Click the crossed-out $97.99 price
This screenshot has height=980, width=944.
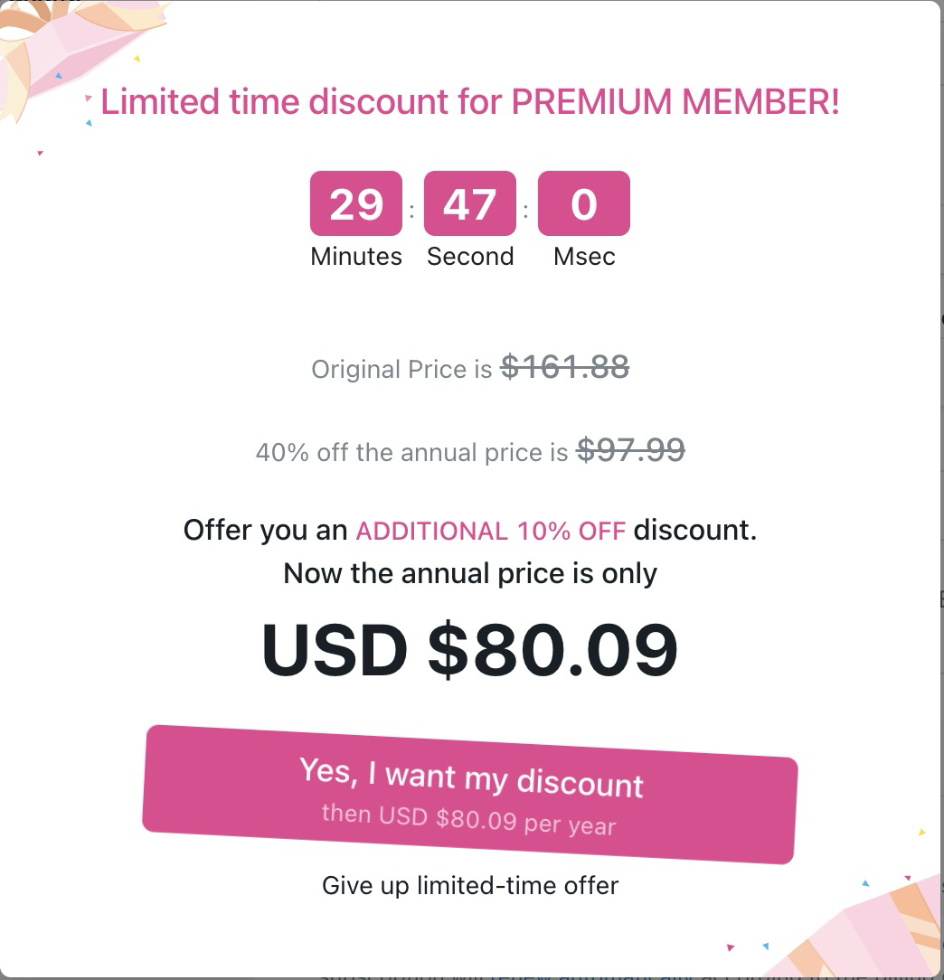click(x=630, y=449)
